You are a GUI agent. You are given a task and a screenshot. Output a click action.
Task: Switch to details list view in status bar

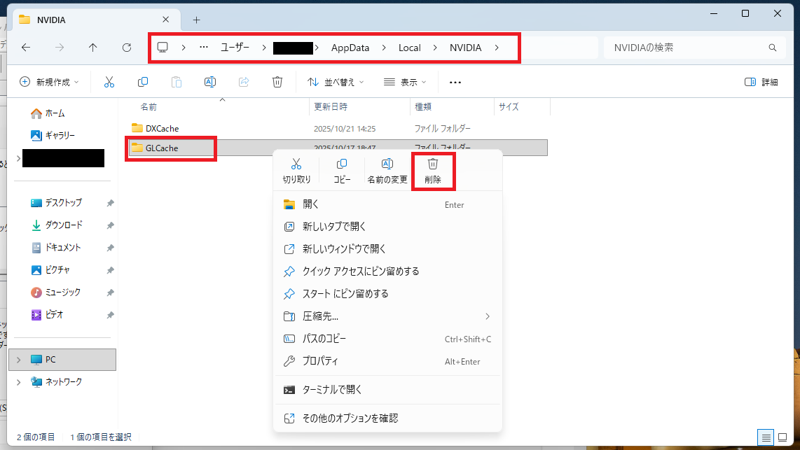coord(766,437)
